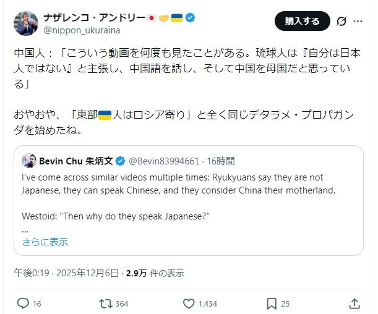Screen dimensions: 378x314
Task: Bookmark this post
Action: [271, 303]
